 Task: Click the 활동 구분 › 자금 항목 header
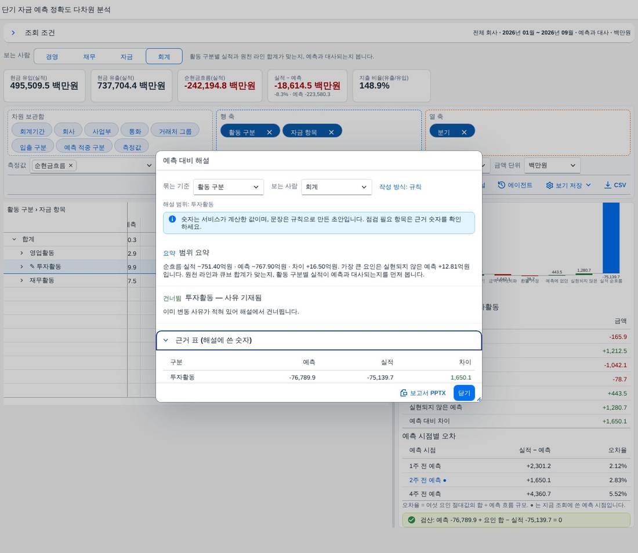click(36, 210)
